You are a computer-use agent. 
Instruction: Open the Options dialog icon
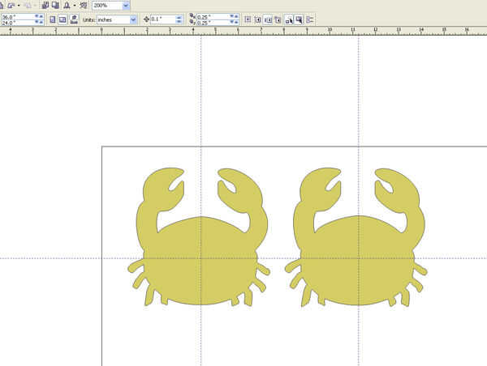310,19
